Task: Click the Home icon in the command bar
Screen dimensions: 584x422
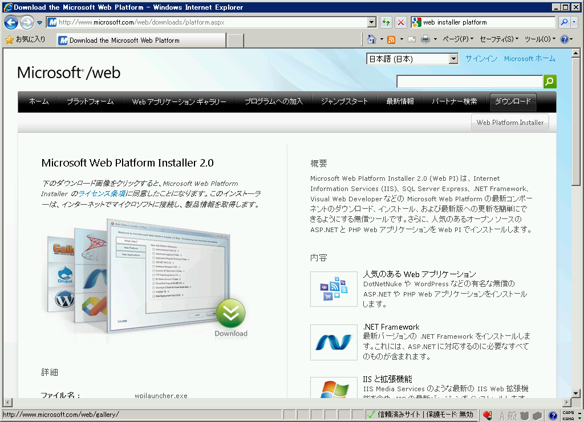Action: [371, 39]
